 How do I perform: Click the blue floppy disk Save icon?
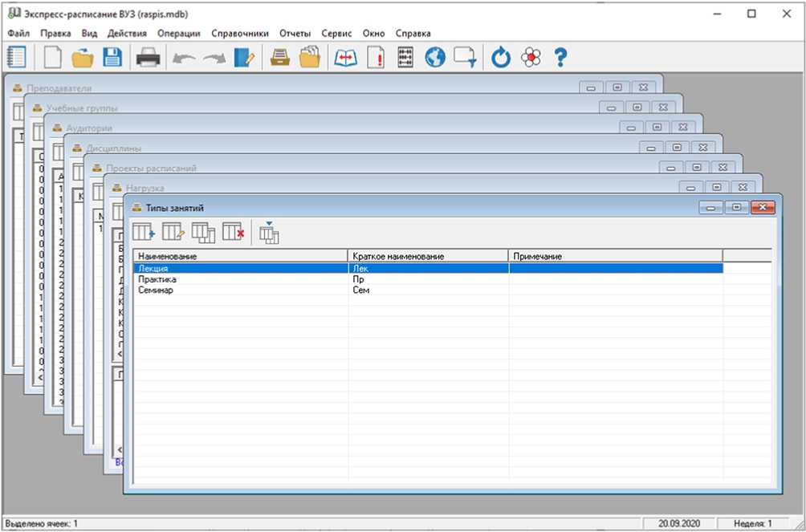(x=112, y=58)
